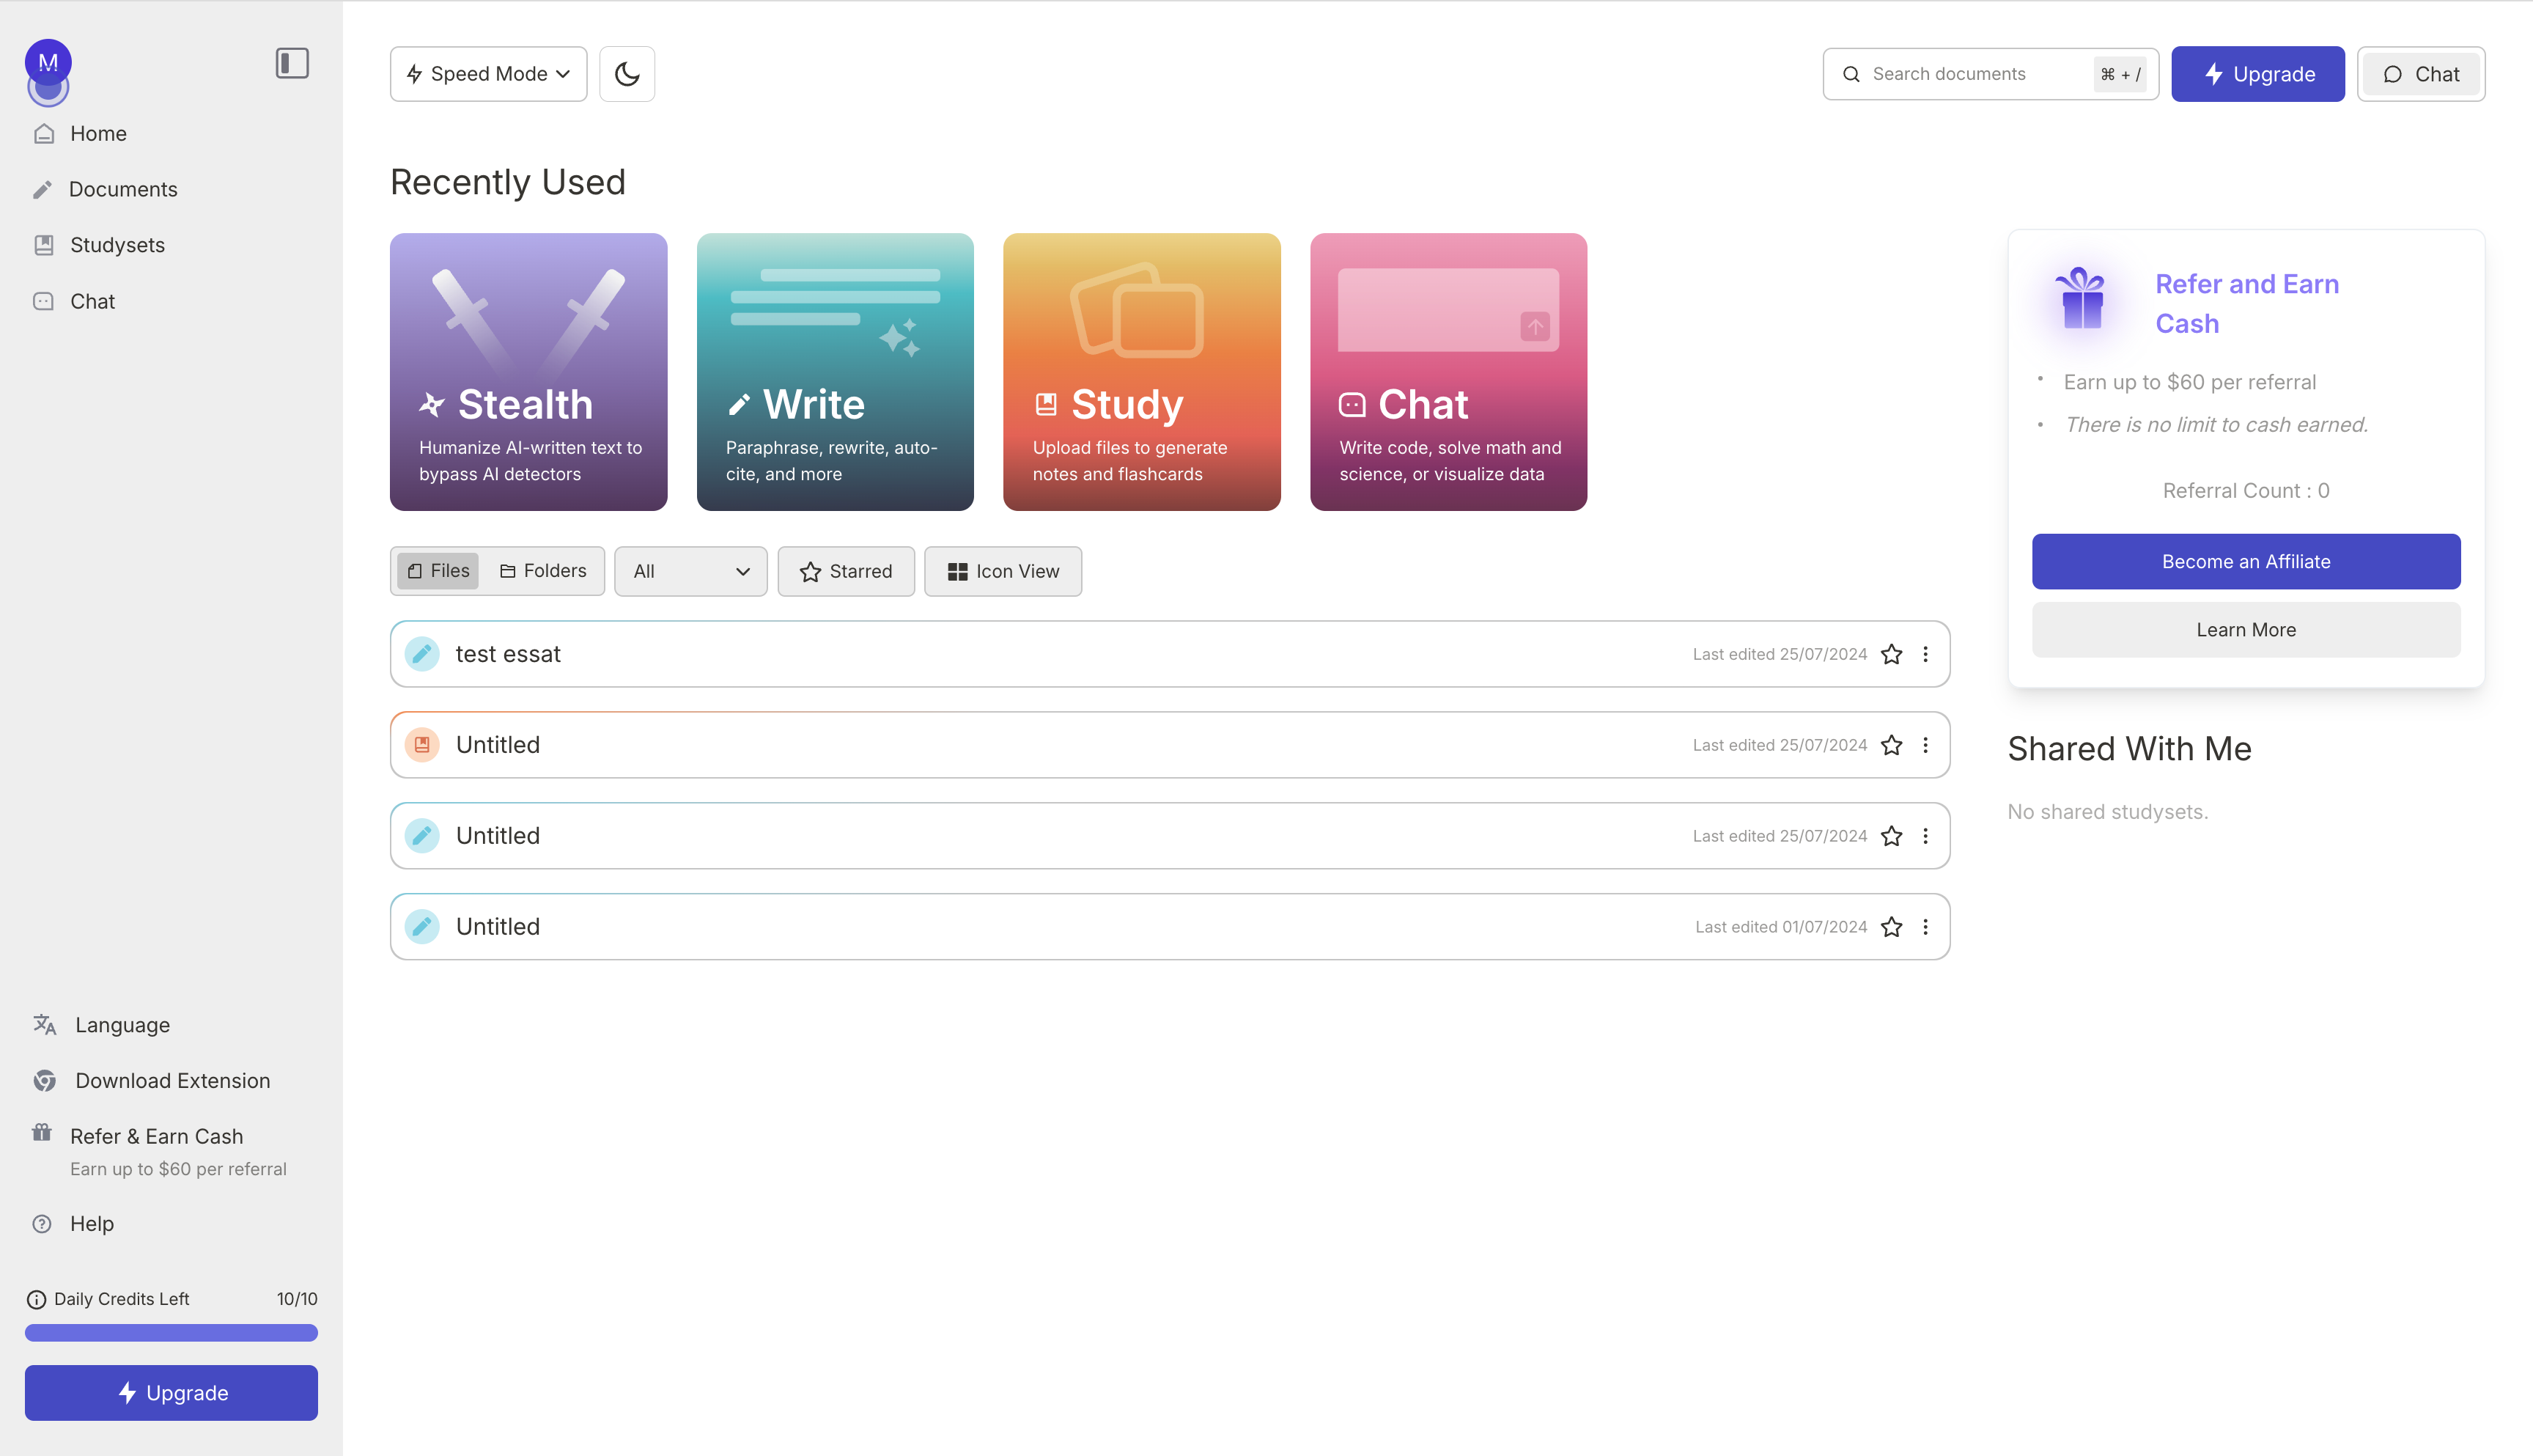
Task: Switch to Icon View layout
Action: click(1003, 571)
